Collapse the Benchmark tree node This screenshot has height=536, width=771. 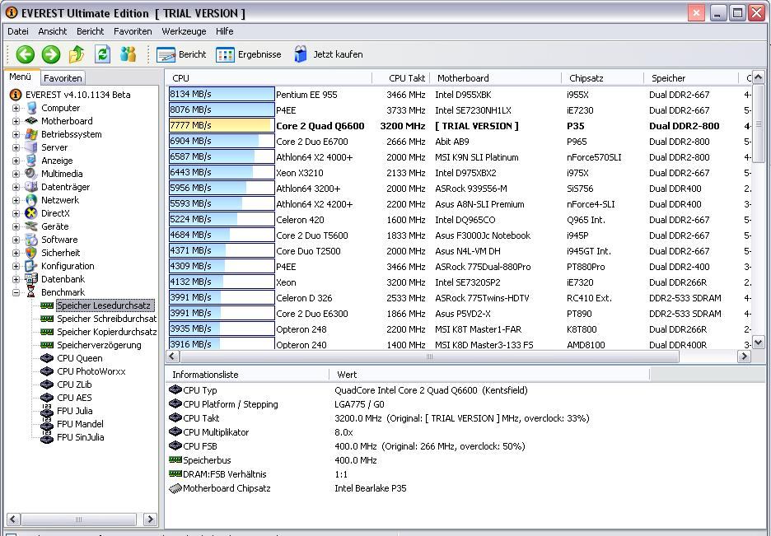[16, 292]
